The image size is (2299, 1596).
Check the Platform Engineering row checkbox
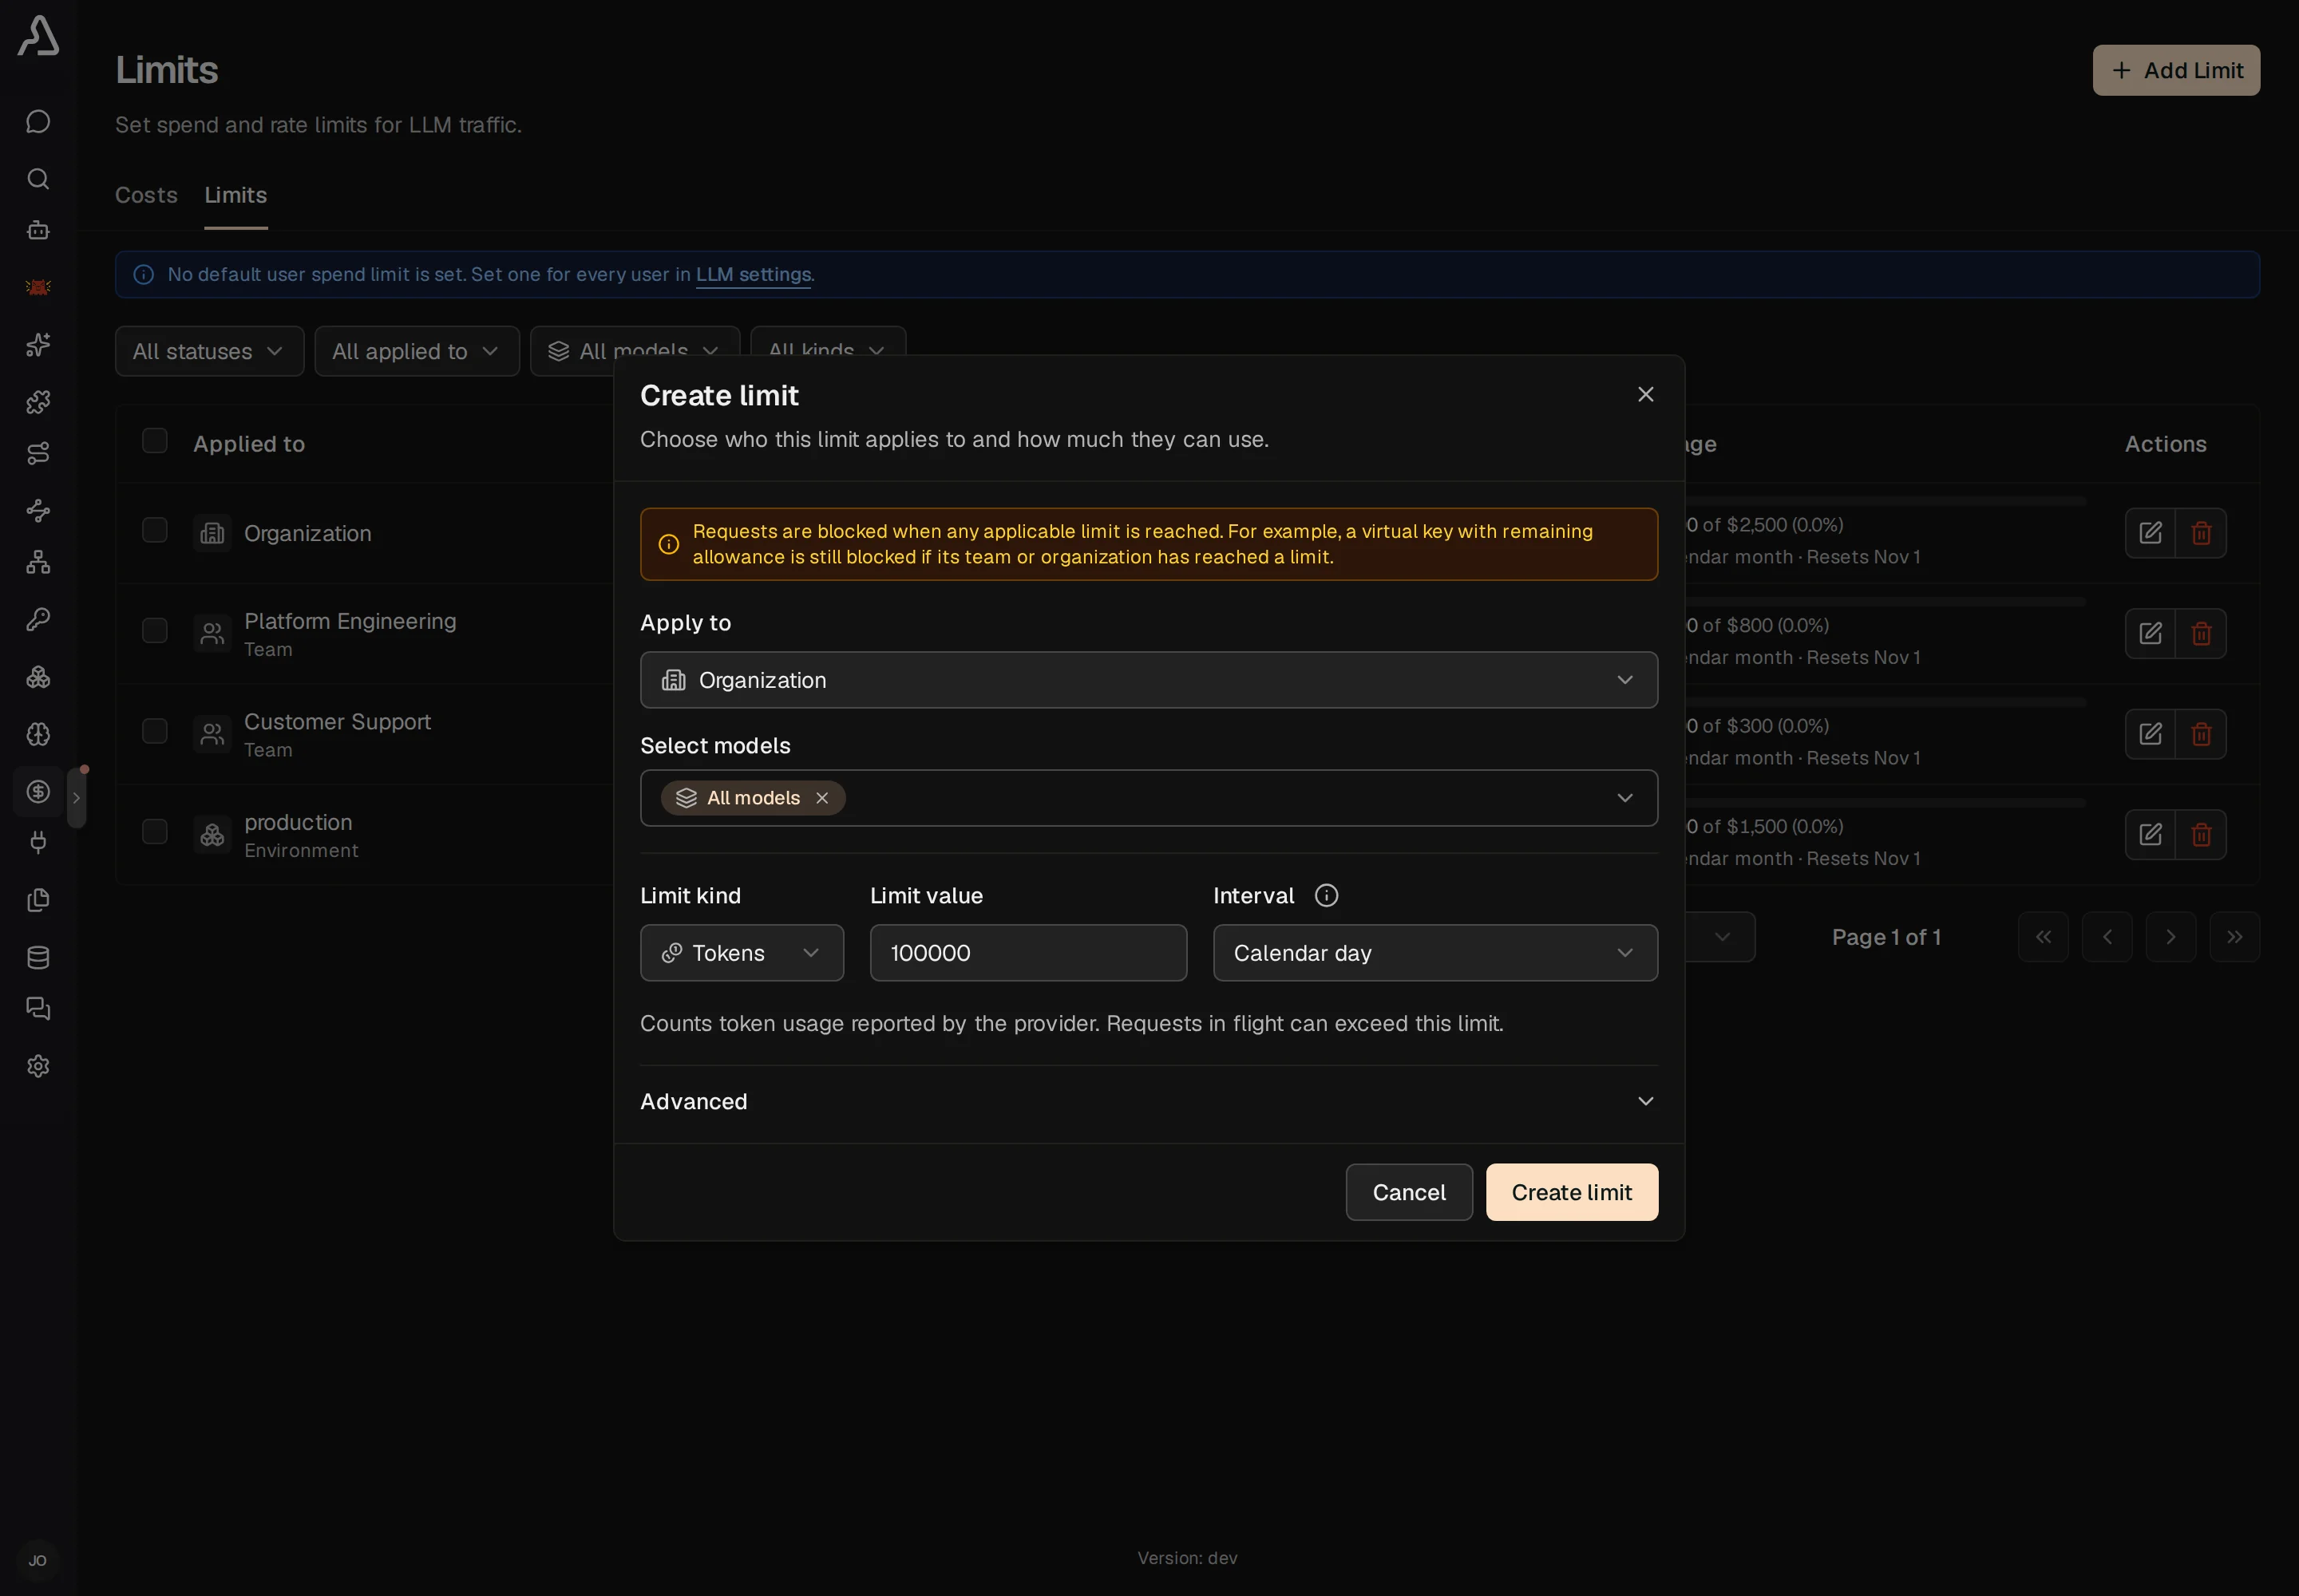click(x=155, y=631)
